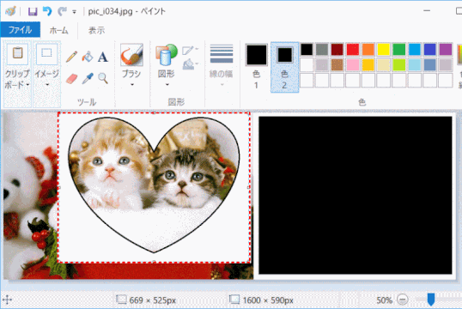462x309 pixels.
Task: Pick the pink palette swatch
Action: [x=353, y=65]
